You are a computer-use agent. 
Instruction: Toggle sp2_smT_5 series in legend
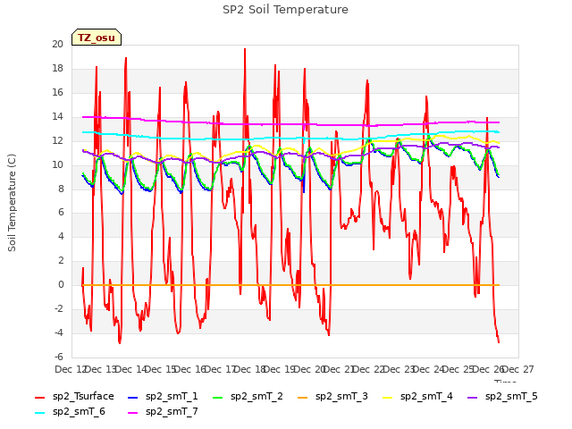(502, 397)
